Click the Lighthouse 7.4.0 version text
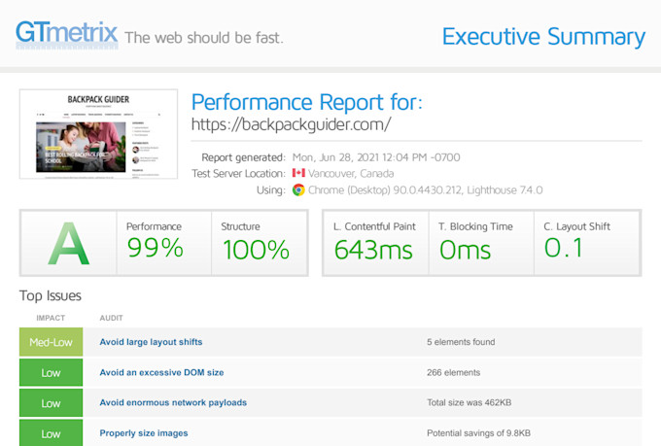 (504, 190)
